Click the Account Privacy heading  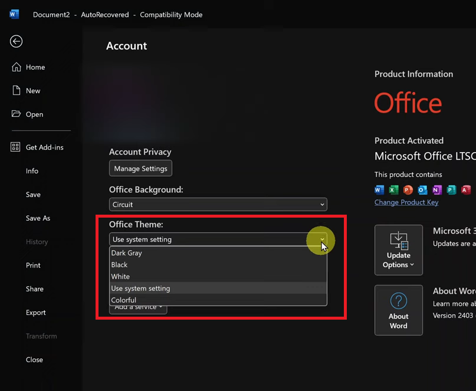click(140, 152)
